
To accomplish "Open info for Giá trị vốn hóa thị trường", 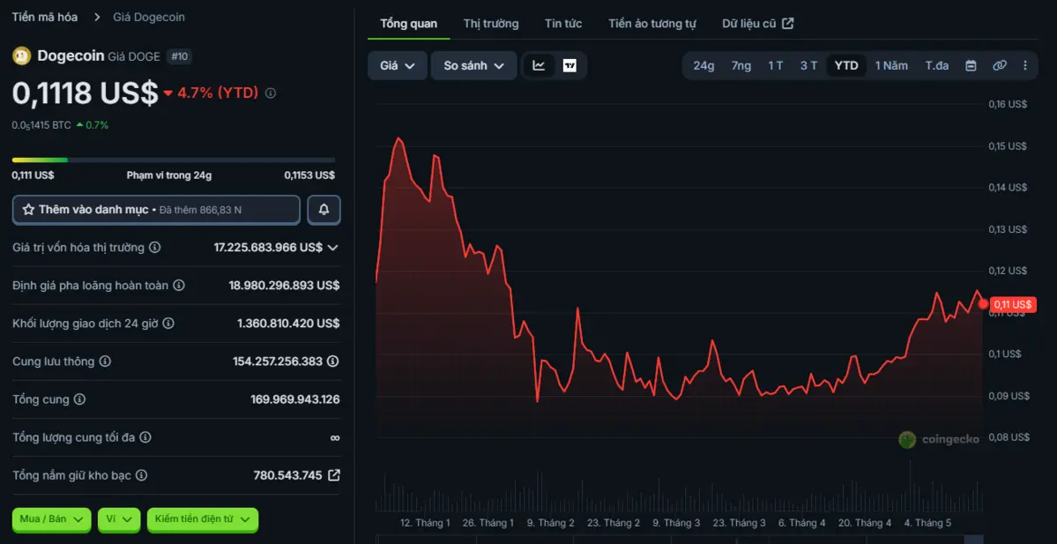I will [x=155, y=248].
